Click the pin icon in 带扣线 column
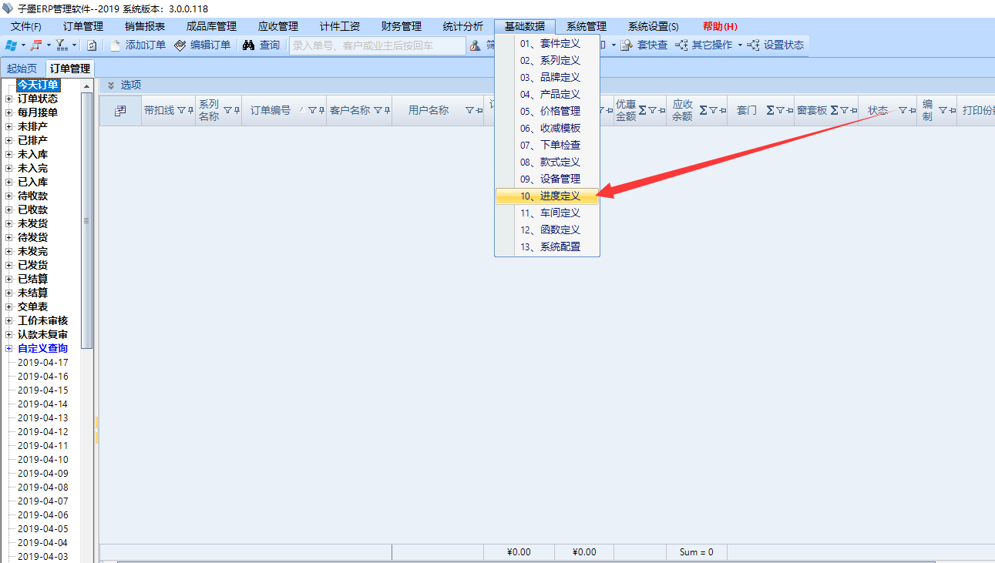995x563 pixels. coord(190,111)
